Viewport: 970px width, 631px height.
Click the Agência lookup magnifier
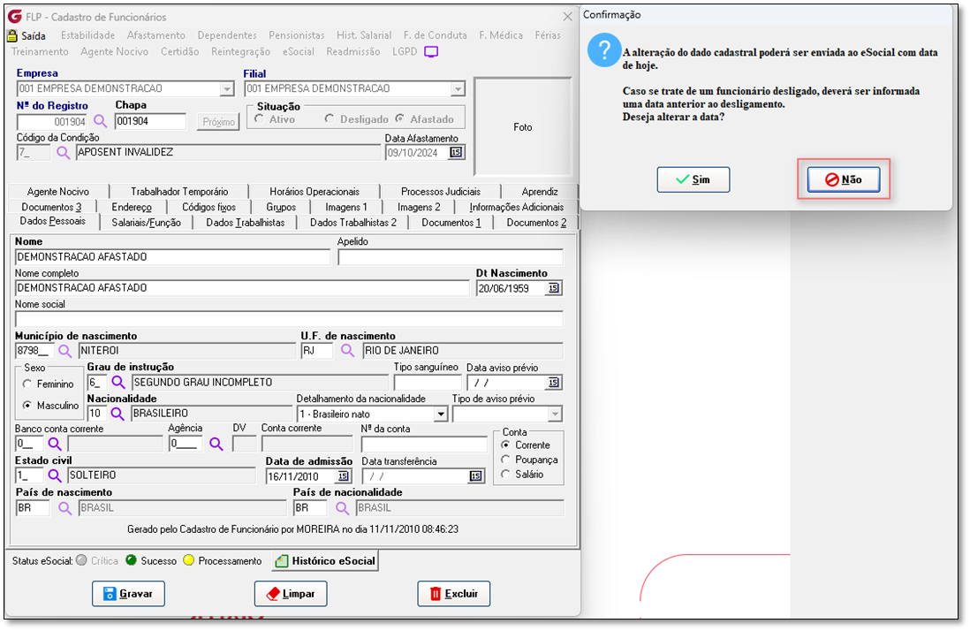coord(216,444)
